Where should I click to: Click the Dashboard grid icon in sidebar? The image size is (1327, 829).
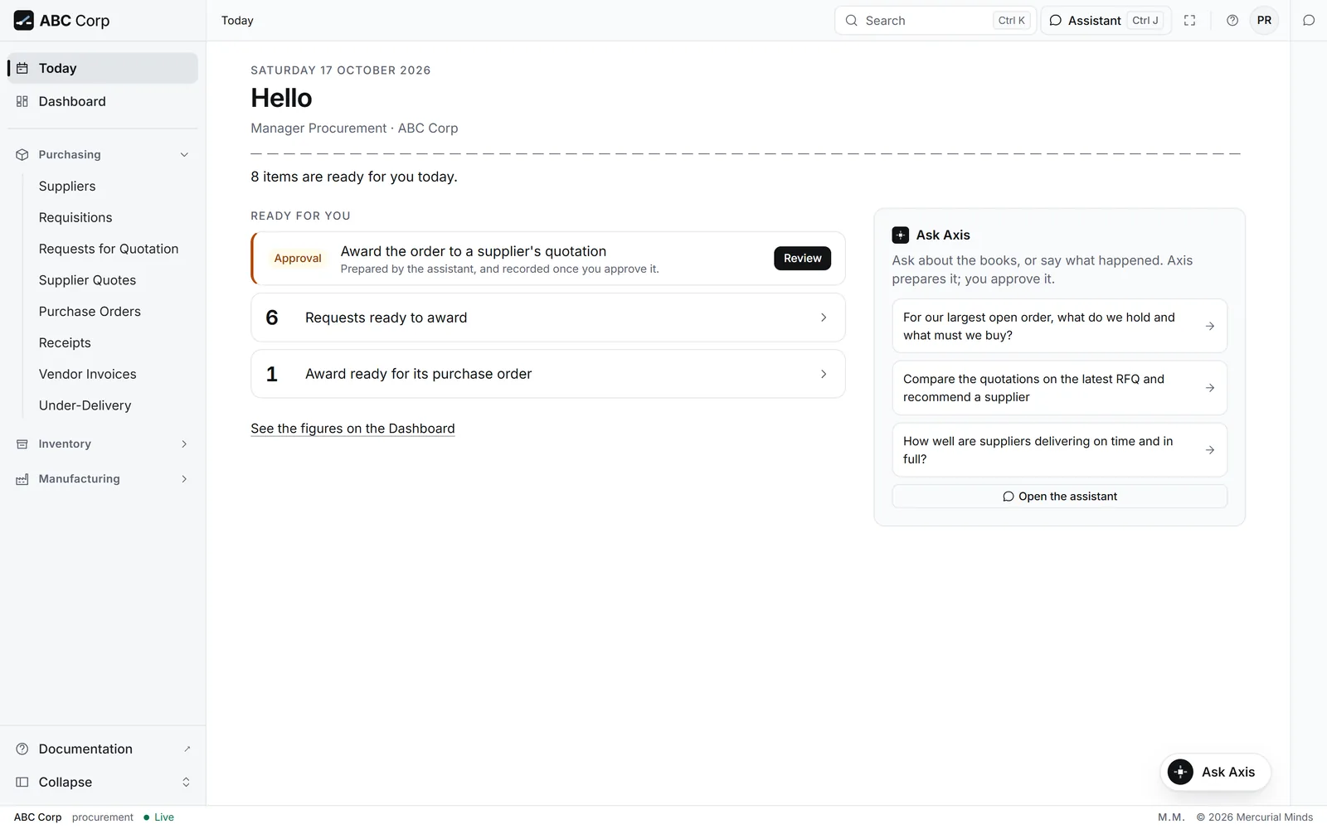[x=22, y=101]
